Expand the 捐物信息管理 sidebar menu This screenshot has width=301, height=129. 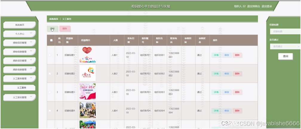[20, 52]
